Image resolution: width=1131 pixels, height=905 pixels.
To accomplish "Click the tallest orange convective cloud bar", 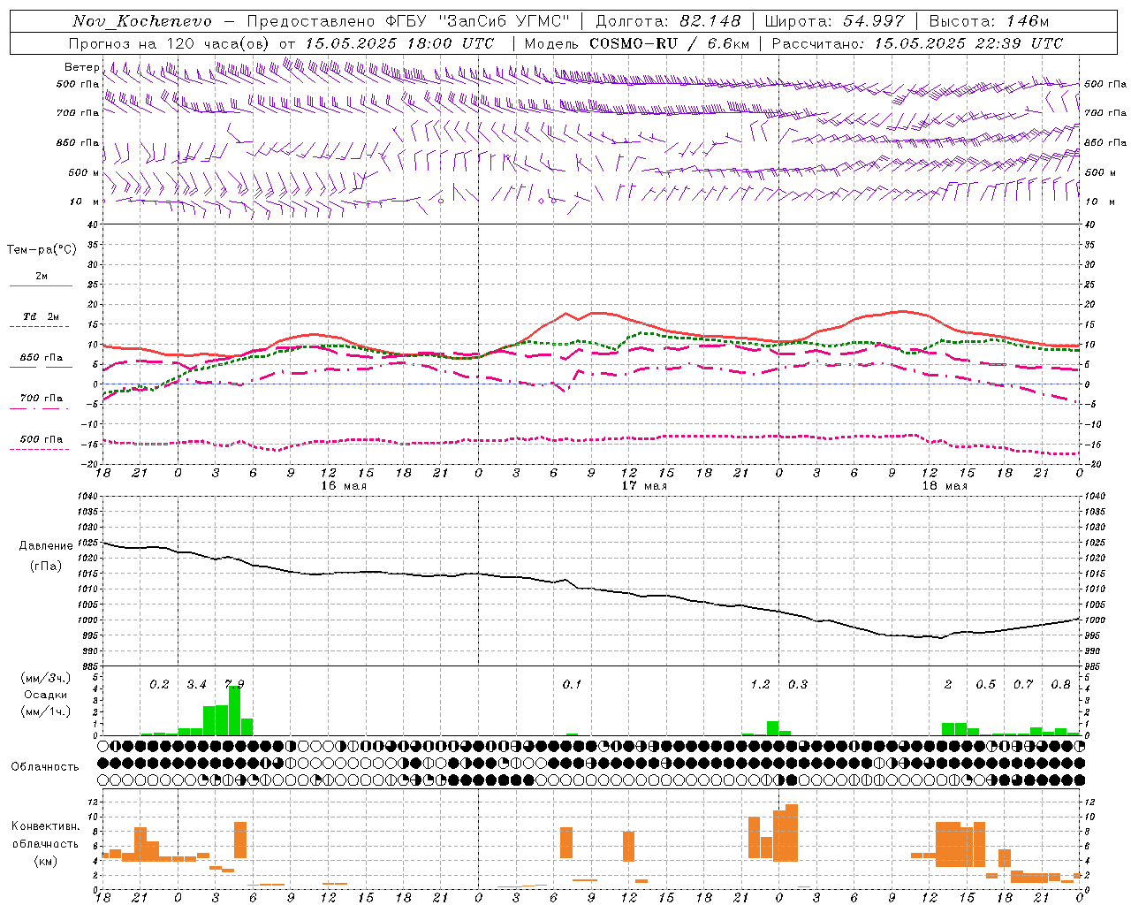I will [x=791, y=833].
